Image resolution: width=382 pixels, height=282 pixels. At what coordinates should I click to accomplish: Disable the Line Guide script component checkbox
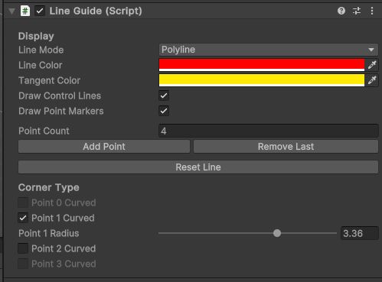coord(40,11)
